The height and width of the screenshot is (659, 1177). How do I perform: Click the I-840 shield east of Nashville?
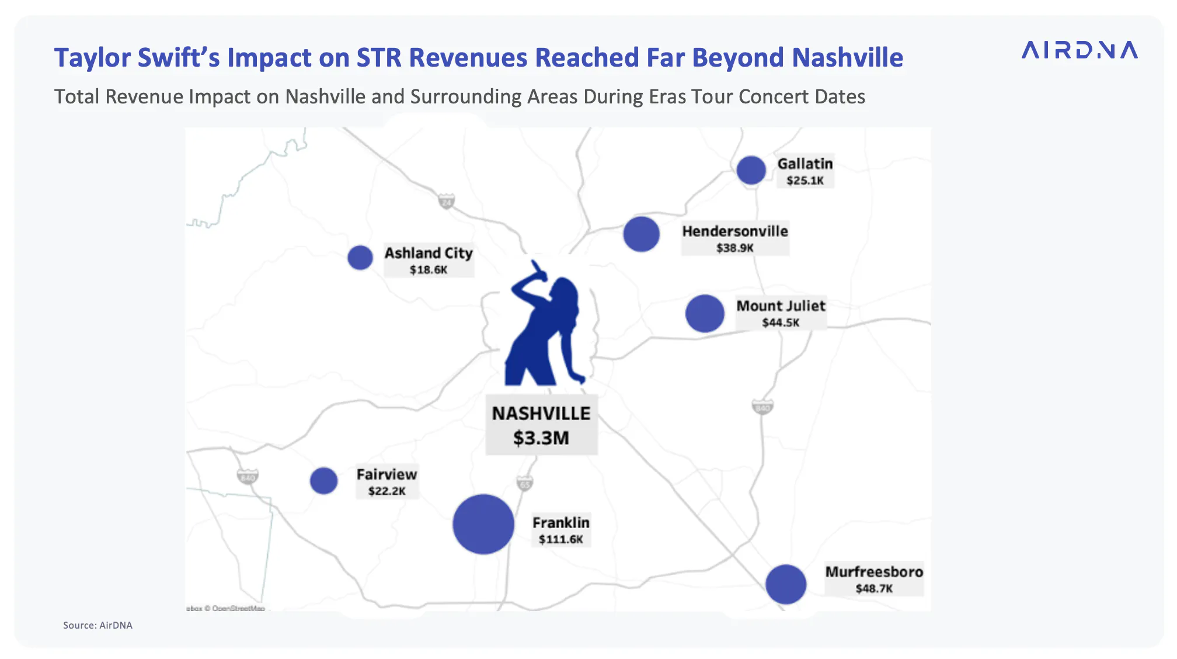pyautogui.click(x=762, y=407)
